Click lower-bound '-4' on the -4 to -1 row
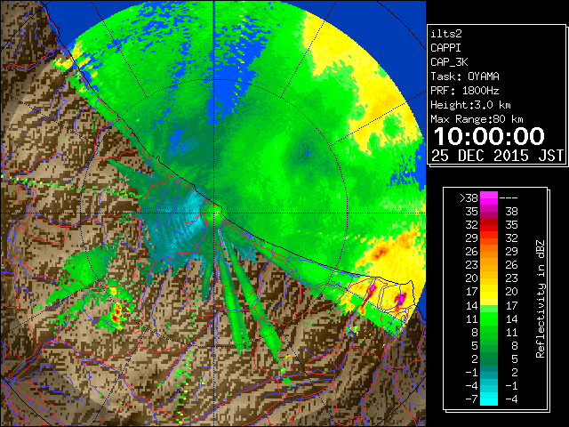This screenshot has height=427, width=569. click(471, 385)
